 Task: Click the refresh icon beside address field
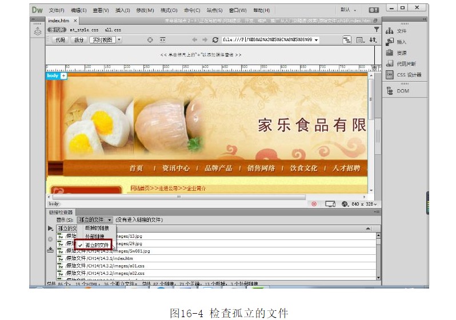point(215,40)
